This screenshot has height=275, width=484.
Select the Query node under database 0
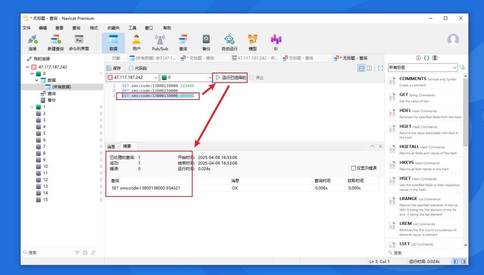[x=52, y=94]
